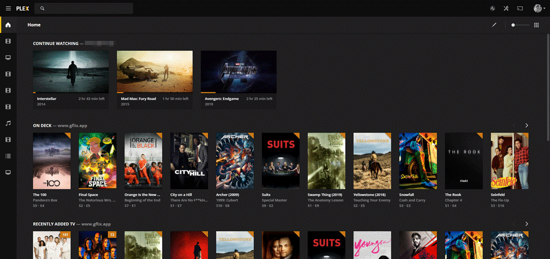Image resolution: width=550 pixels, height=259 pixels.
Task: Click the pencil edit icon on the Home header
Action: pos(494,25)
